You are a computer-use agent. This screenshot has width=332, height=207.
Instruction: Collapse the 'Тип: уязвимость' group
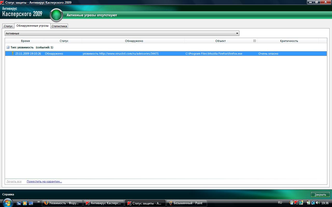[8, 47]
